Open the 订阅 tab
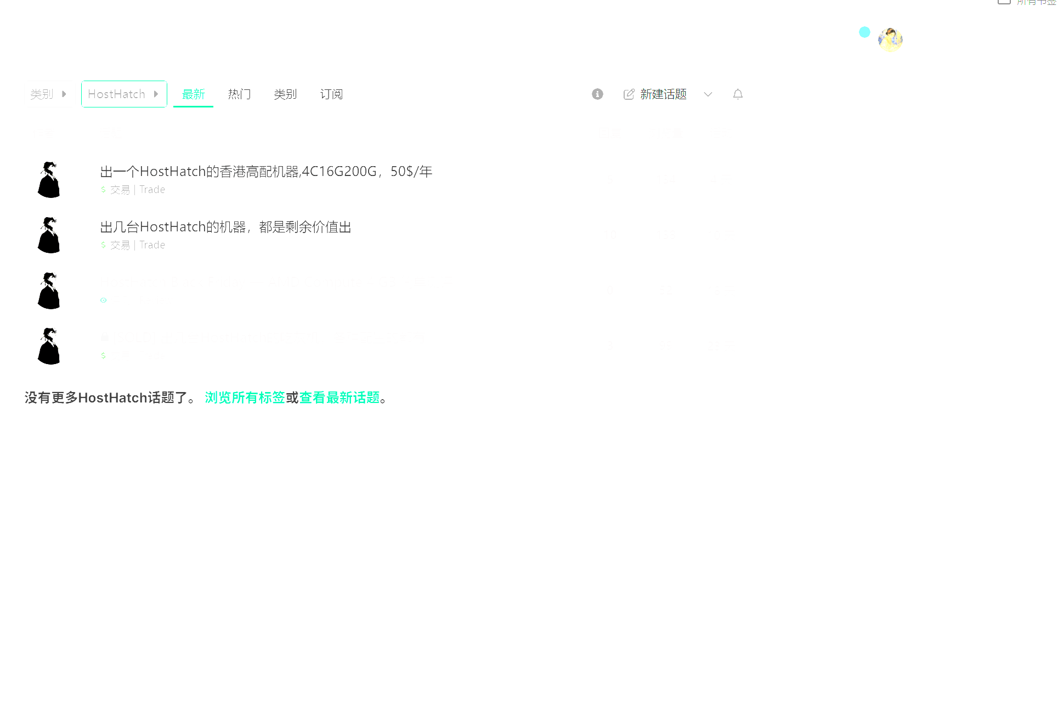Screen dimensions: 1058x721 pyautogui.click(x=331, y=94)
